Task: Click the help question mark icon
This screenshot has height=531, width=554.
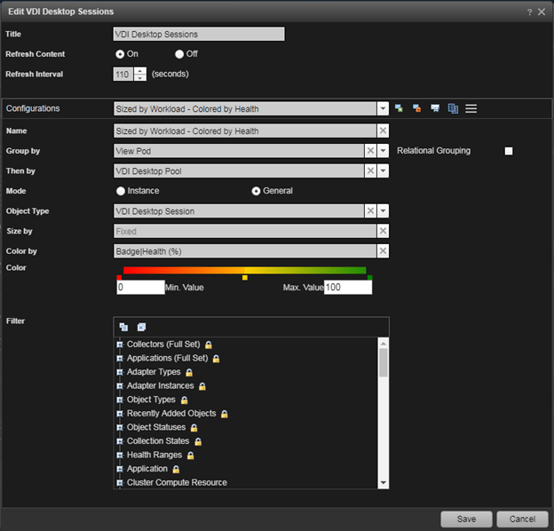Action: coord(529,12)
